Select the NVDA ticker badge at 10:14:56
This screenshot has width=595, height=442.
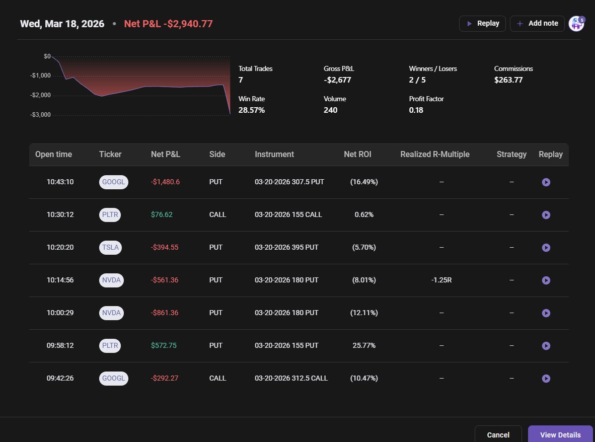111,280
